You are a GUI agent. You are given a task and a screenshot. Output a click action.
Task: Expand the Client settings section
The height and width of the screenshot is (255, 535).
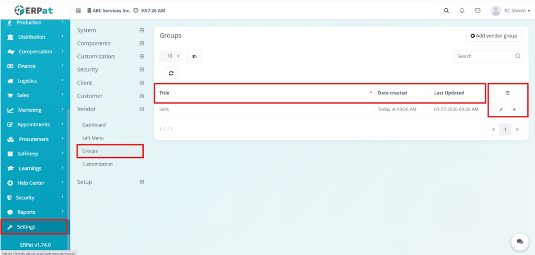coord(142,83)
